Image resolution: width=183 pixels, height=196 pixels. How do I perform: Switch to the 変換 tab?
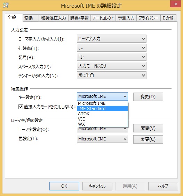[31, 18]
